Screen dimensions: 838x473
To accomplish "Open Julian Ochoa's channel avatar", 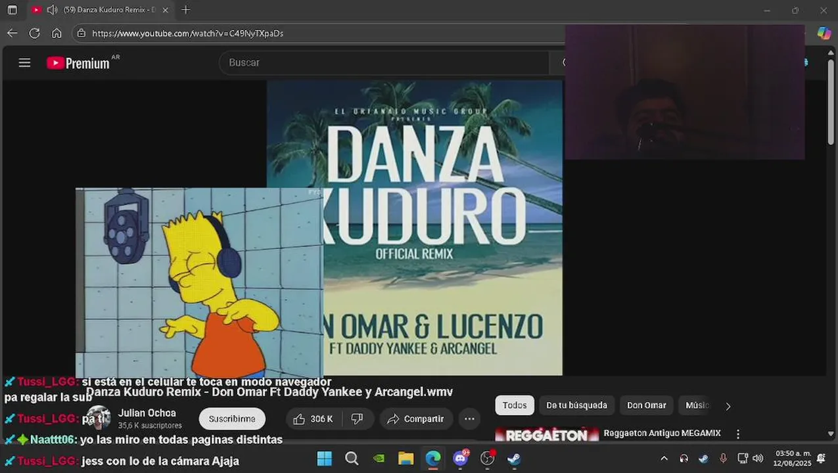I will 99,418.
